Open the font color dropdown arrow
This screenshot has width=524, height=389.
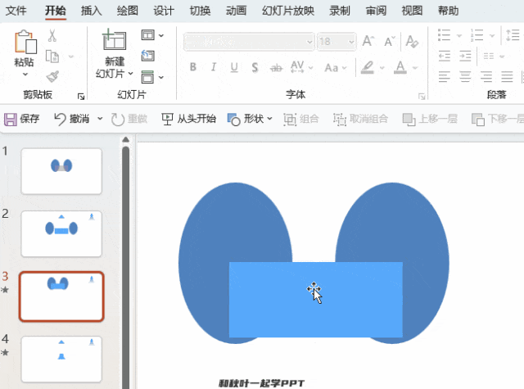coord(415,68)
